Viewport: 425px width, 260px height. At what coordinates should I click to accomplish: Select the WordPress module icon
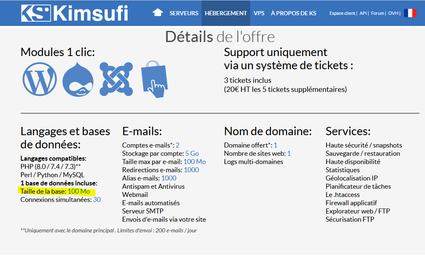click(x=39, y=79)
